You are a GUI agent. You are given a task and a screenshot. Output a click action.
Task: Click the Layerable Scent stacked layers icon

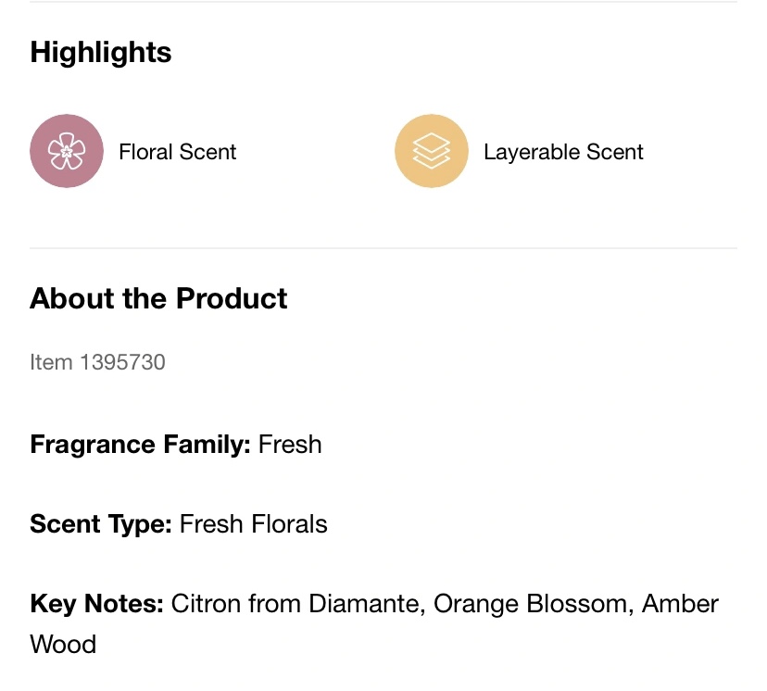pos(431,151)
